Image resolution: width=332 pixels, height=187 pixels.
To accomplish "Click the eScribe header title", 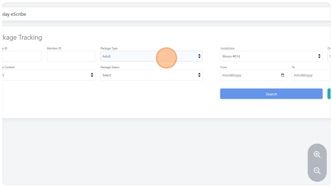I will [14, 14].
